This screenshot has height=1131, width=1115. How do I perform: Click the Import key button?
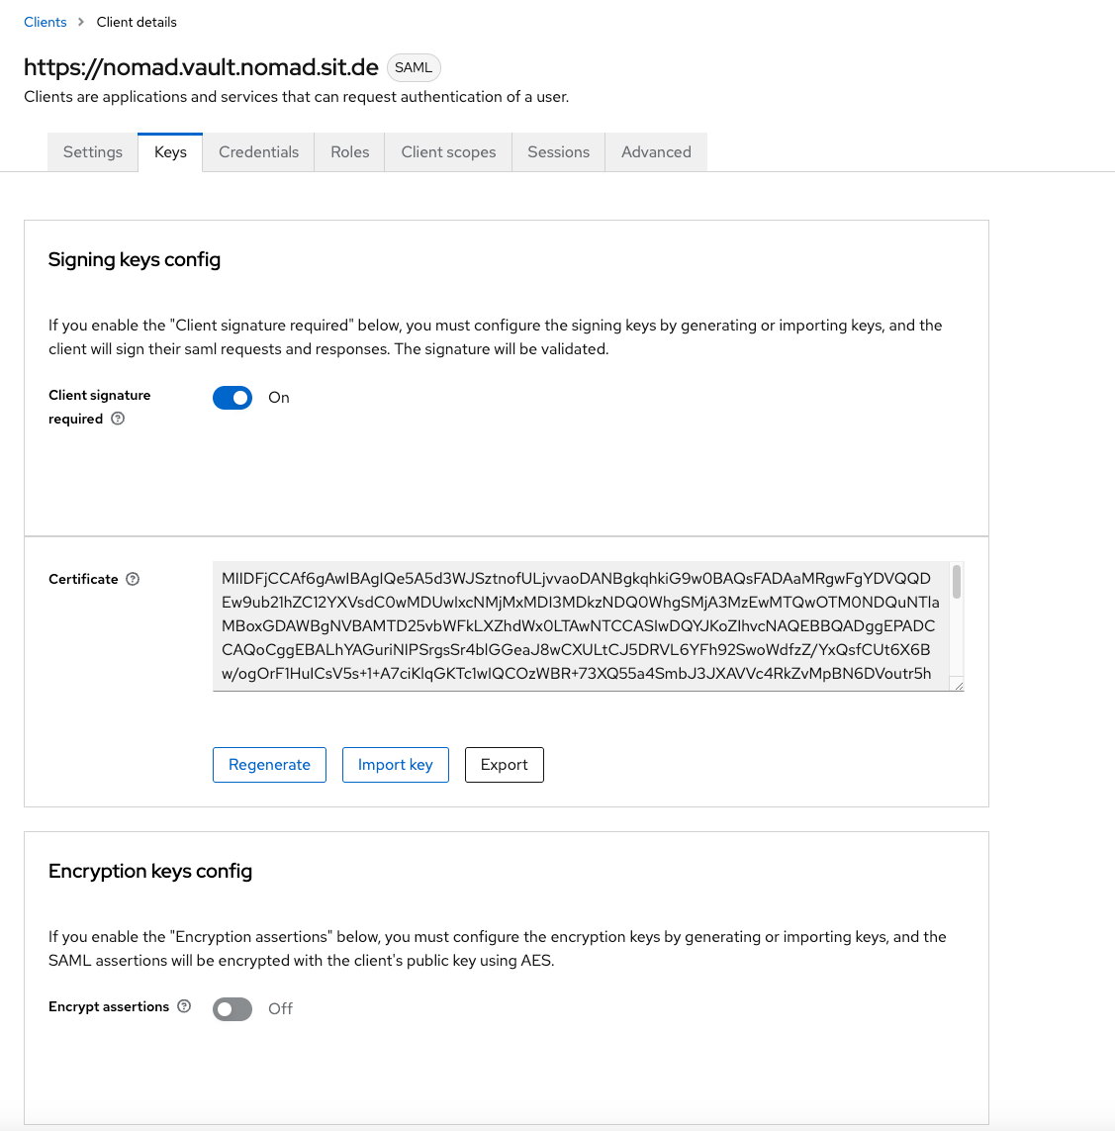pos(395,765)
